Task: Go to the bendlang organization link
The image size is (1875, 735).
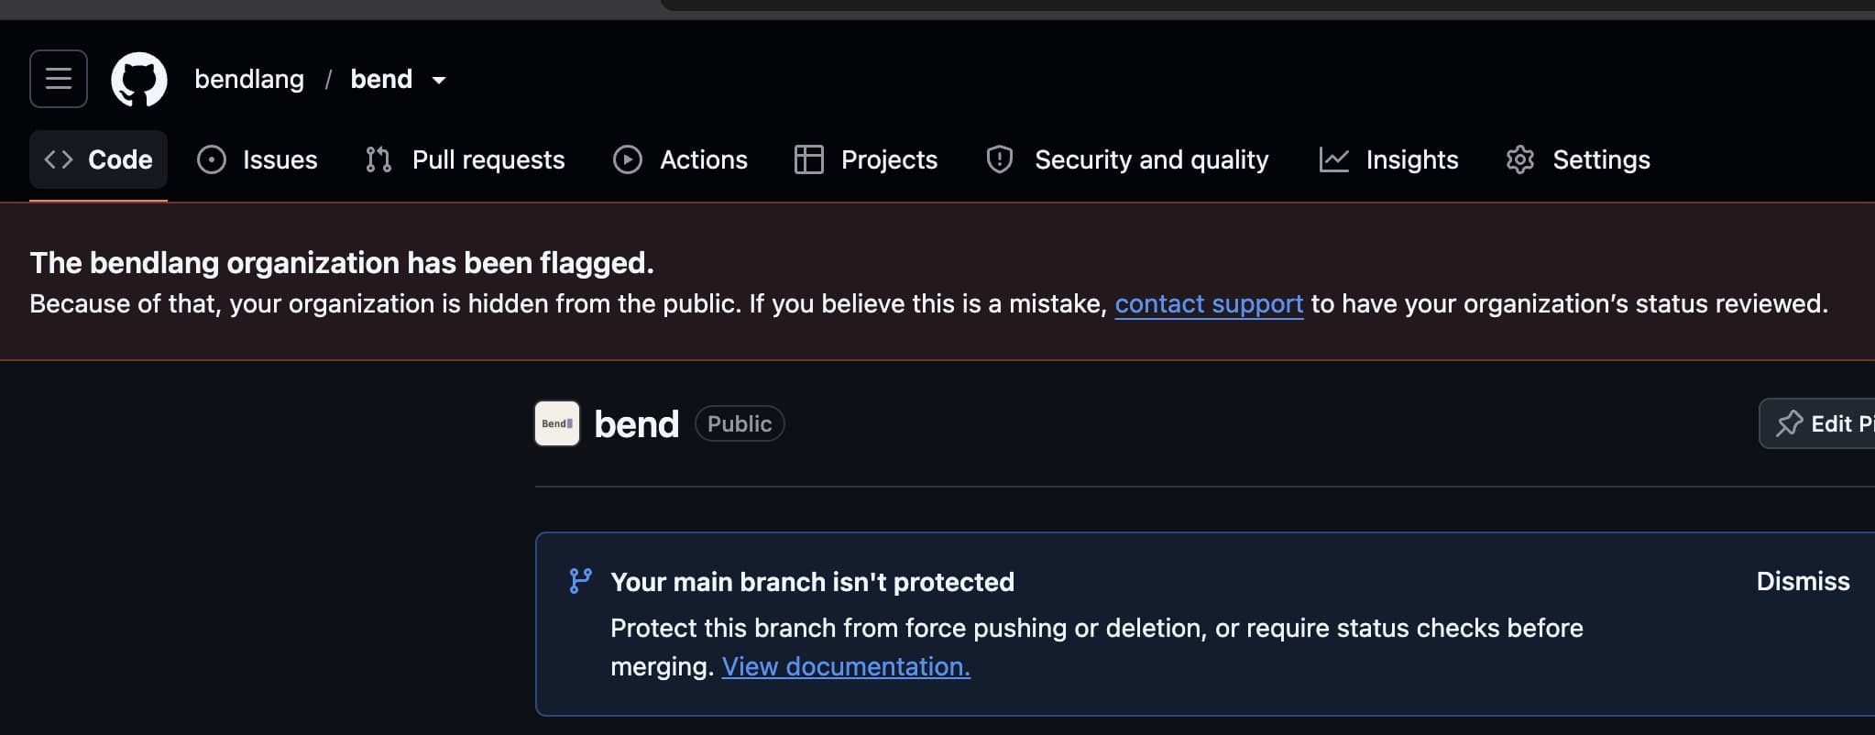Action: 249,79
